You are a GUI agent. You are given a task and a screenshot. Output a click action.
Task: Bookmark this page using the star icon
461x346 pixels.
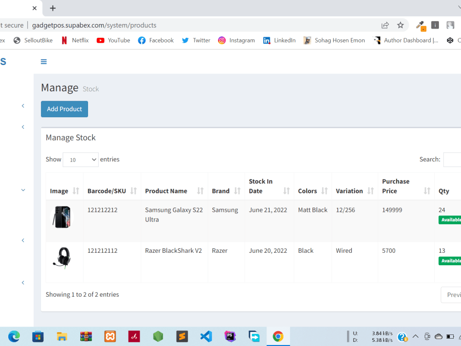pyautogui.click(x=400, y=25)
